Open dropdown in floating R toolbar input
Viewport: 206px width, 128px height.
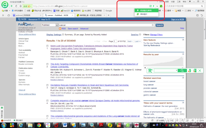pyautogui.click(x=177, y=71)
